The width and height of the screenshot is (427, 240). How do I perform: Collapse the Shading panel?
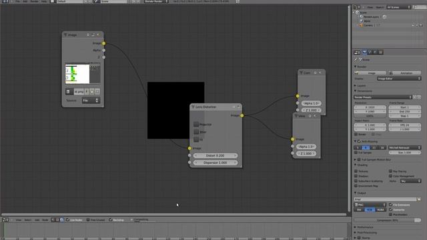pyautogui.click(x=355, y=165)
